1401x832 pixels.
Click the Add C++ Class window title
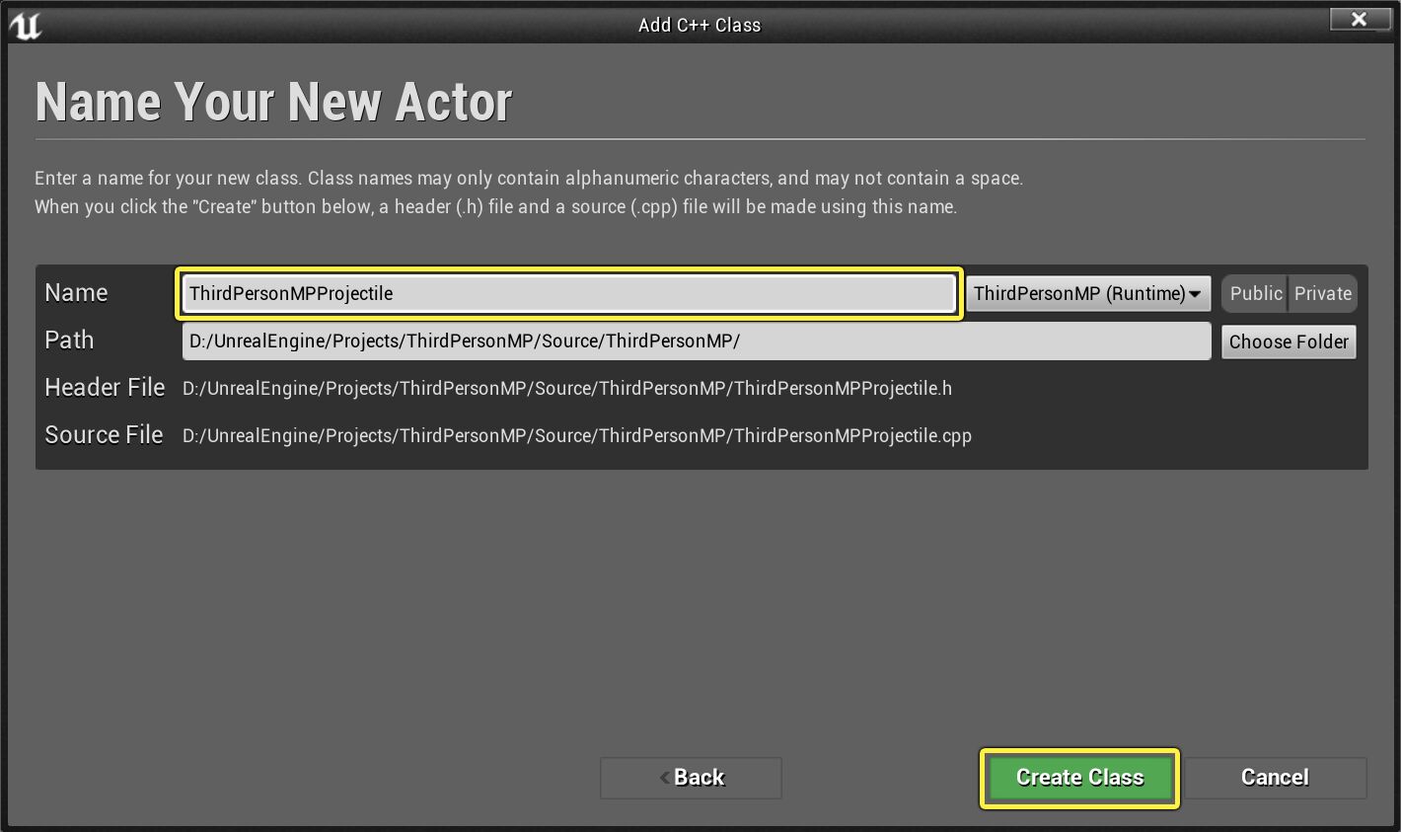tap(700, 26)
